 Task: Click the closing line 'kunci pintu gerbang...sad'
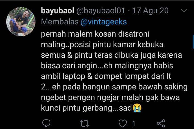(86, 108)
